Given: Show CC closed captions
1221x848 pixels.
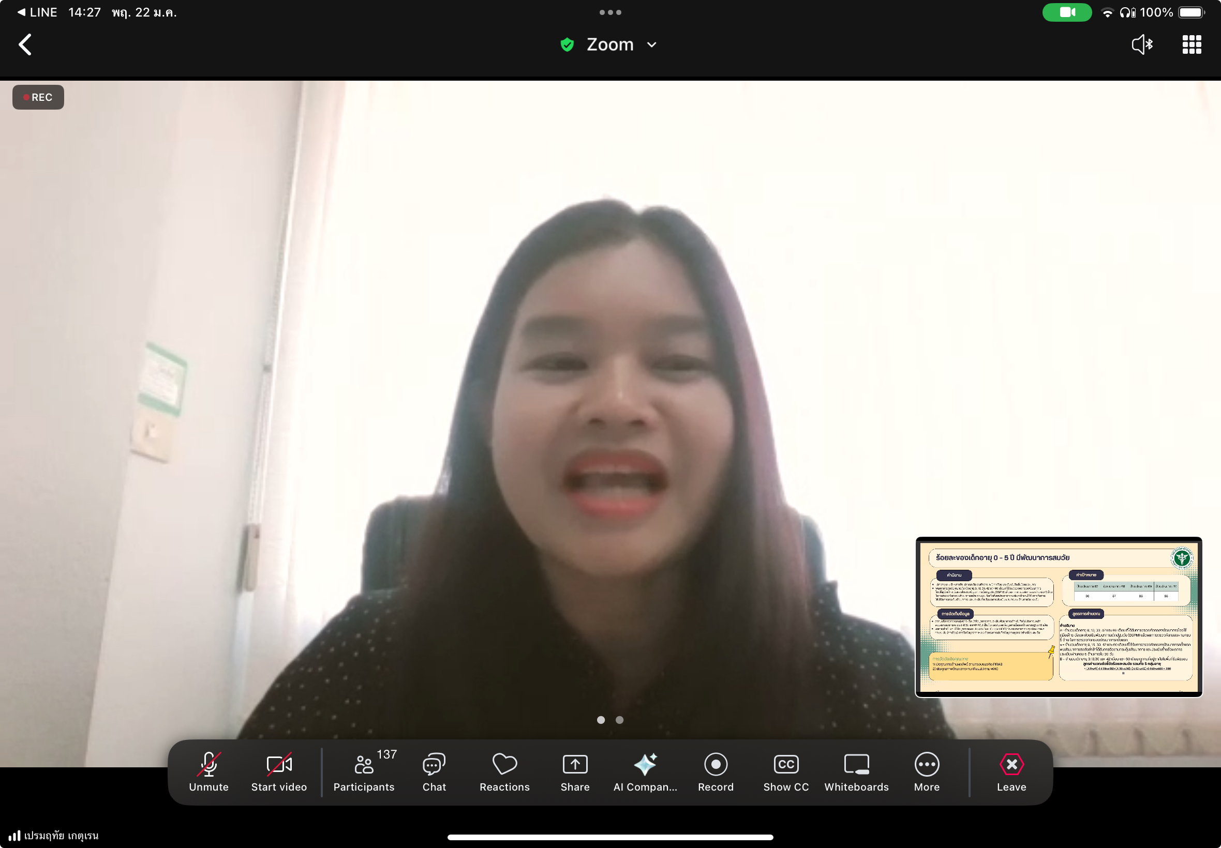Looking at the screenshot, I should pyautogui.click(x=786, y=771).
